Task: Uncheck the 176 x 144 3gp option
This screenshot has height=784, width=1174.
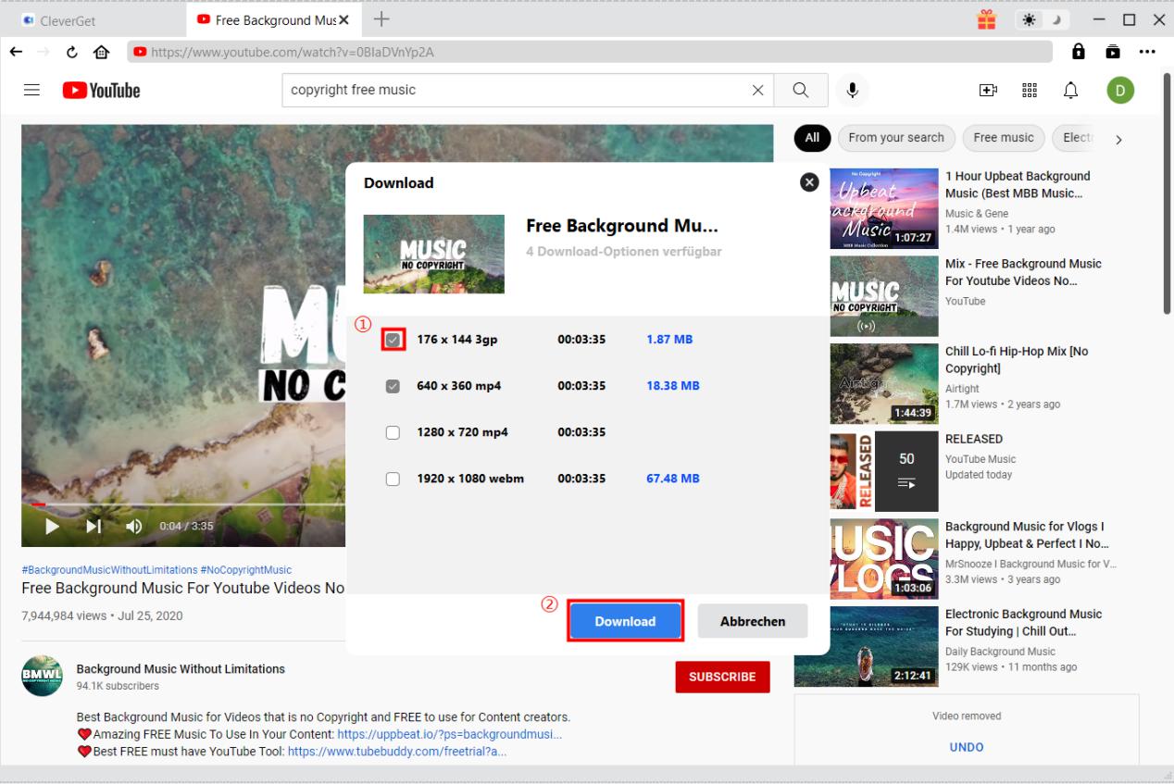Action: 393,340
